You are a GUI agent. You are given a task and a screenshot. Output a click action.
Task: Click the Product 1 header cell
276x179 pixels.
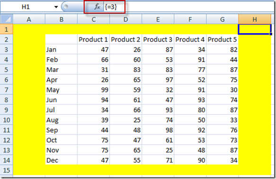click(93, 39)
